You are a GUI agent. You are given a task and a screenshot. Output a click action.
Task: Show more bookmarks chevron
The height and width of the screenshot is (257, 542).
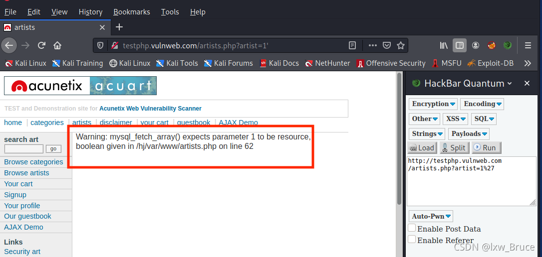(528, 63)
